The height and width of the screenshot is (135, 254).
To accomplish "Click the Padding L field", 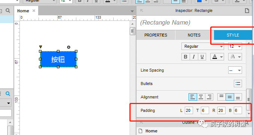I will click(189, 110).
